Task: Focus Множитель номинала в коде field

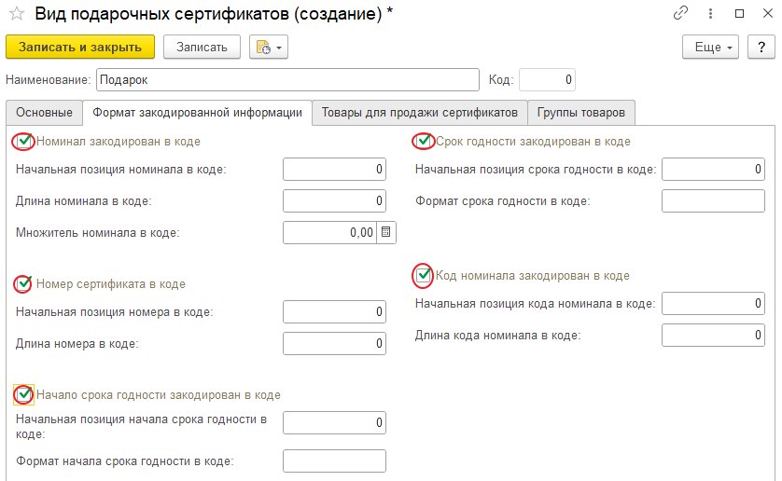Action: coord(329,232)
